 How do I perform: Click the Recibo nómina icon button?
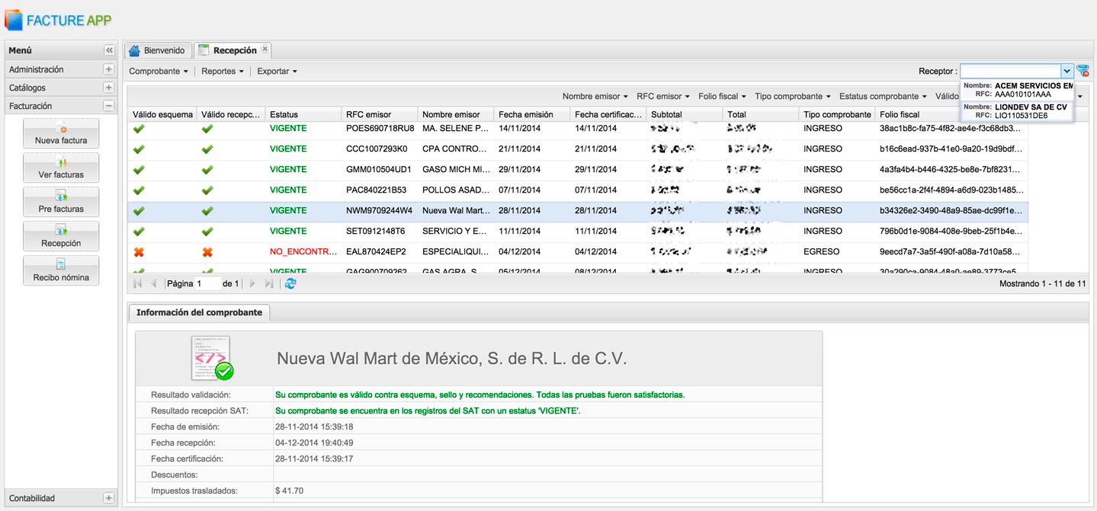pos(61,270)
